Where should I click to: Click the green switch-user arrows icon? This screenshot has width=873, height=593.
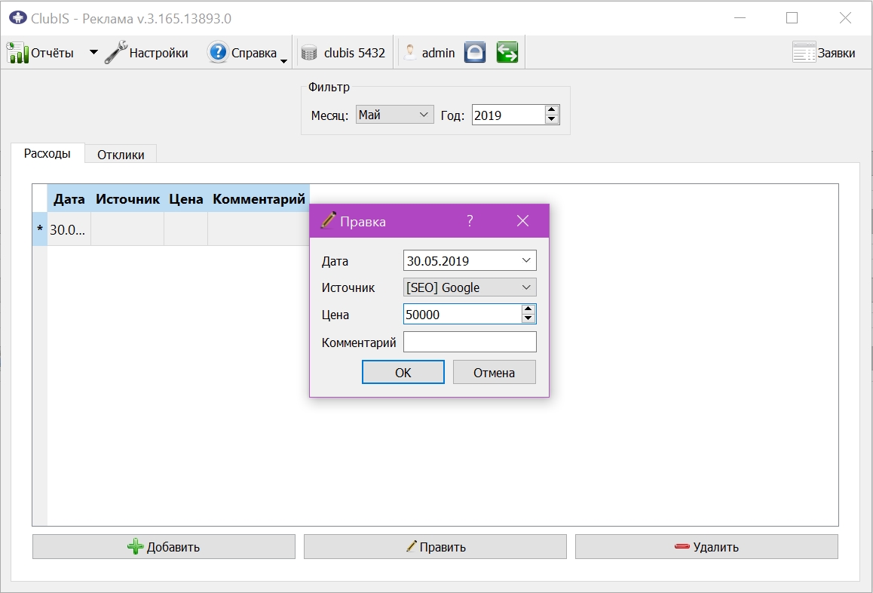coord(507,52)
